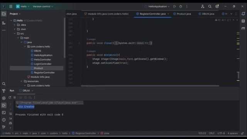Start debugging with the bug icon
The height and width of the screenshot is (139, 247).
[181, 7]
